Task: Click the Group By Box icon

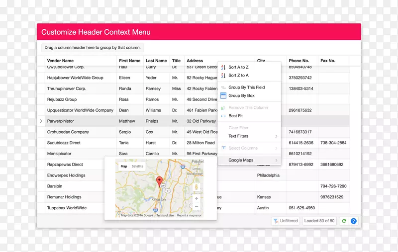Action: click(223, 95)
